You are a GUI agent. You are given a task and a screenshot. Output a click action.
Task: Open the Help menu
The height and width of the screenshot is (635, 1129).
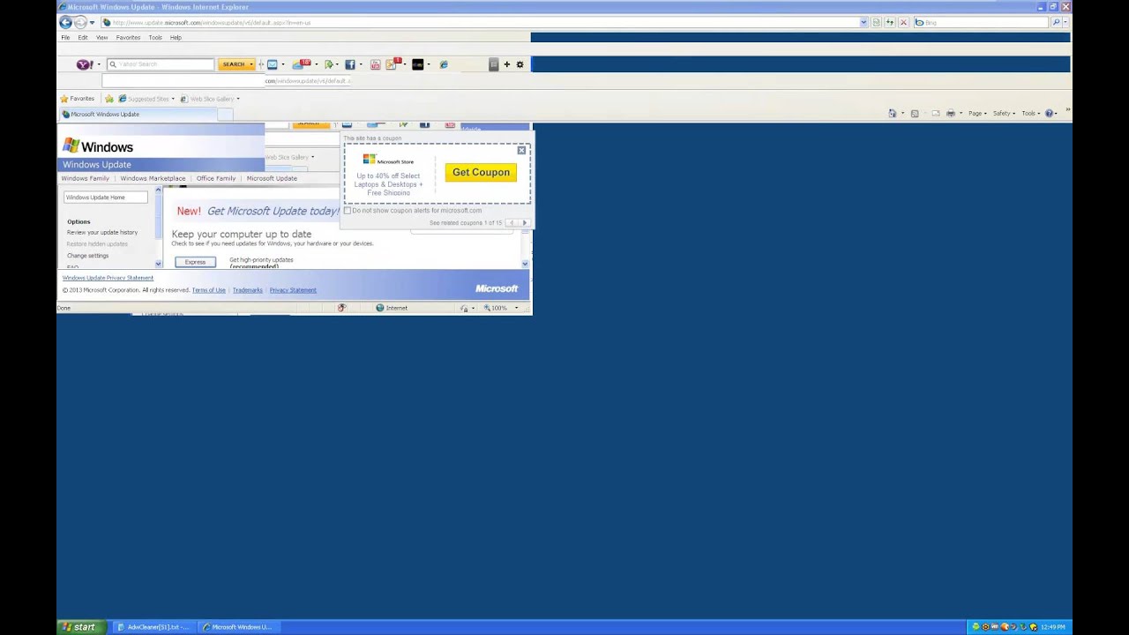pyautogui.click(x=176, y=38)
